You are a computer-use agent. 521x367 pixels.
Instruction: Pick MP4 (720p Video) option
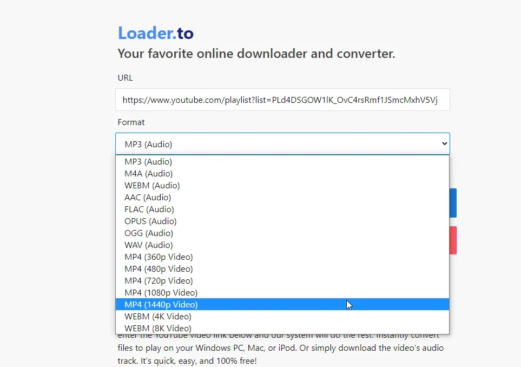pos(282,281)
